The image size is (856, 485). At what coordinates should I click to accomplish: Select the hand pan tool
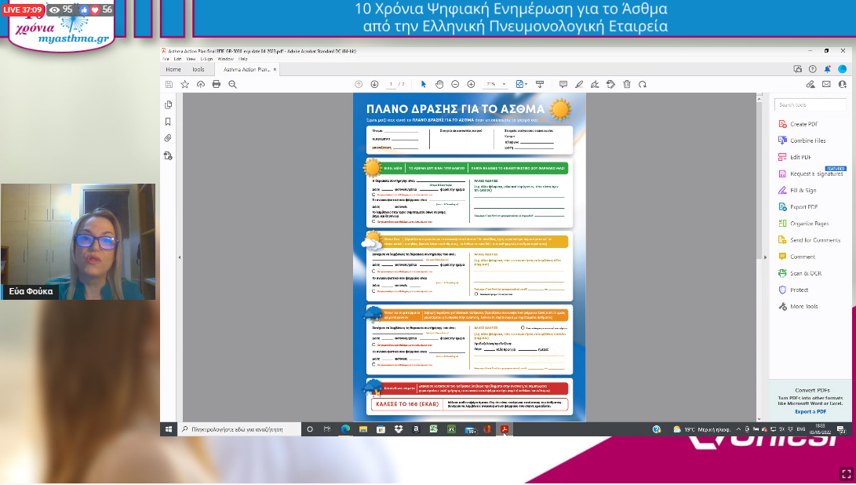point(439,84)
